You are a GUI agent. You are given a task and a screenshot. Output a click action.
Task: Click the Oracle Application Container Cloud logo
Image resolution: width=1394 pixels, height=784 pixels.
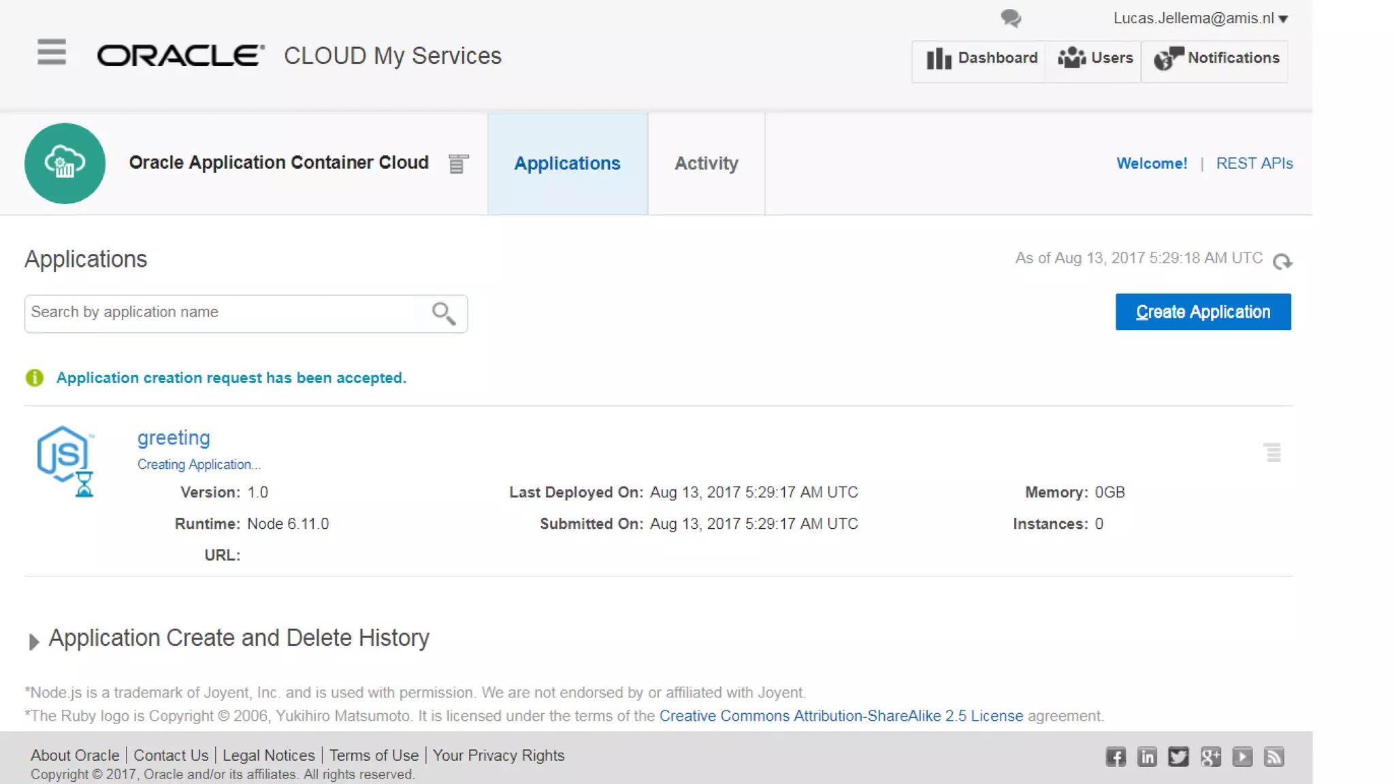point(65,163)
